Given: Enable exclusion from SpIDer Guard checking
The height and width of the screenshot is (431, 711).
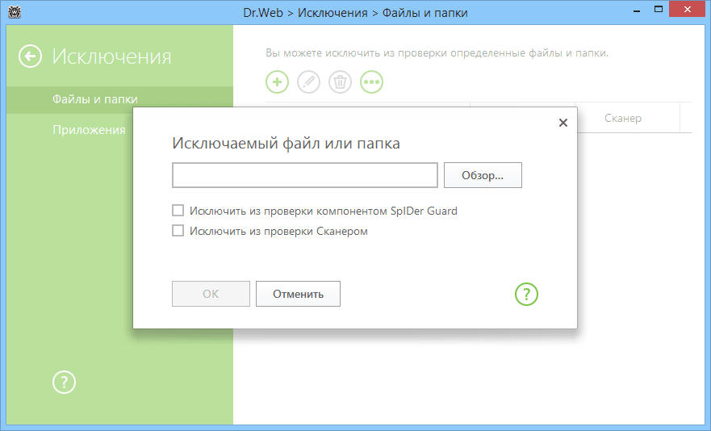Looking at the screenshot, I should 178,211.
